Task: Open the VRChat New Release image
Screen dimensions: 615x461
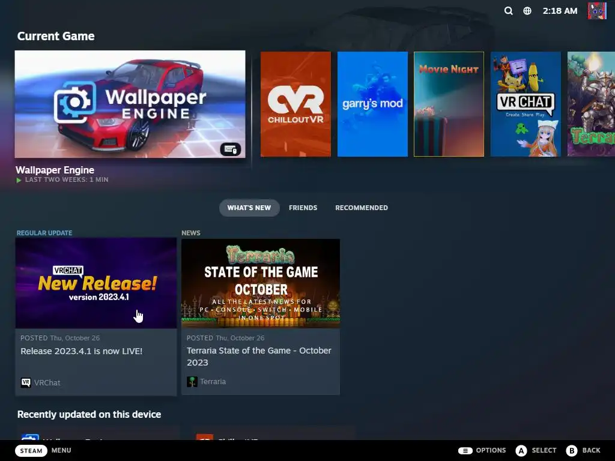Action: coord(96,283)
